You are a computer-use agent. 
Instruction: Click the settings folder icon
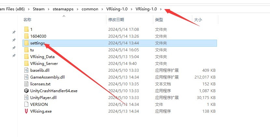pyautogui.click(x=26, y=43)
